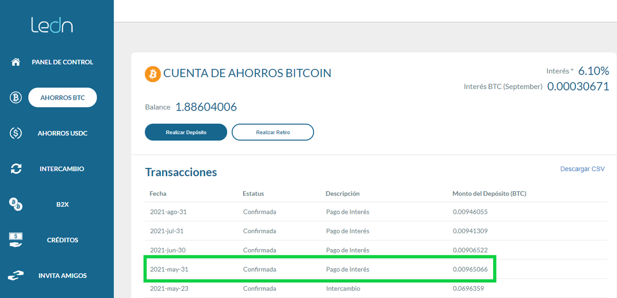Open the Créditos section
Viewport: 617px width, 298px height.
[x=62, y=240]
